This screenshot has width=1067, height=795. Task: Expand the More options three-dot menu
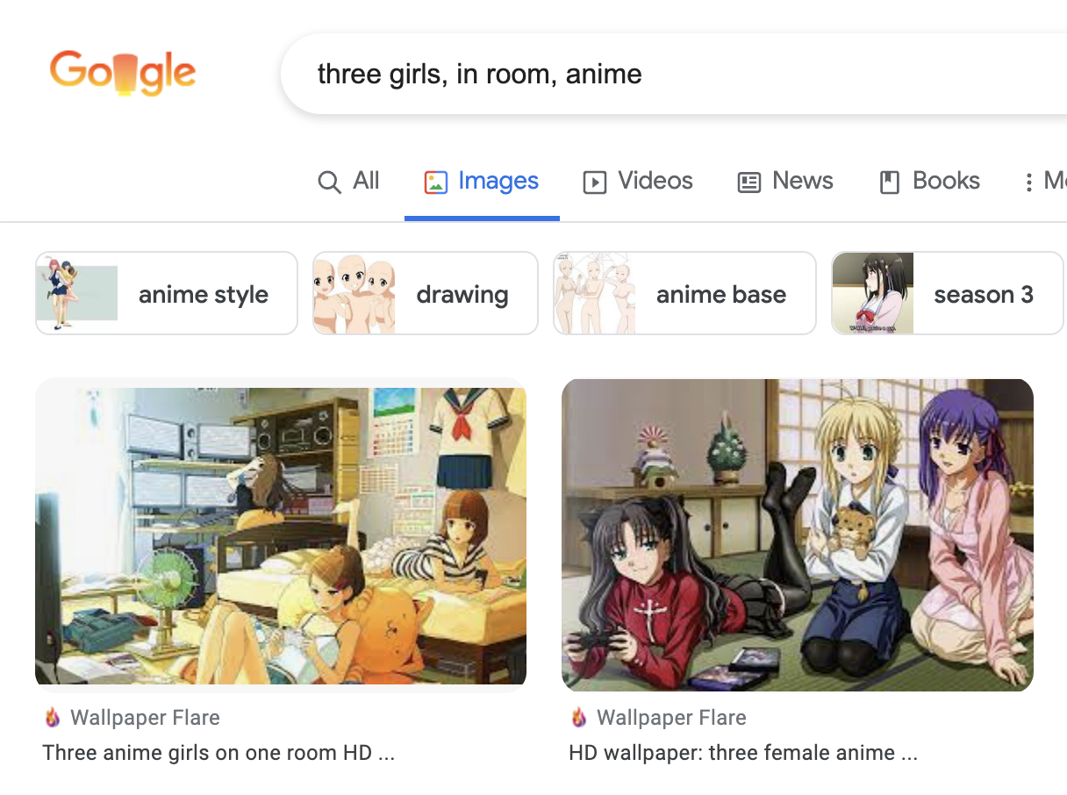pyautogui.click(x=1028, y=183)
